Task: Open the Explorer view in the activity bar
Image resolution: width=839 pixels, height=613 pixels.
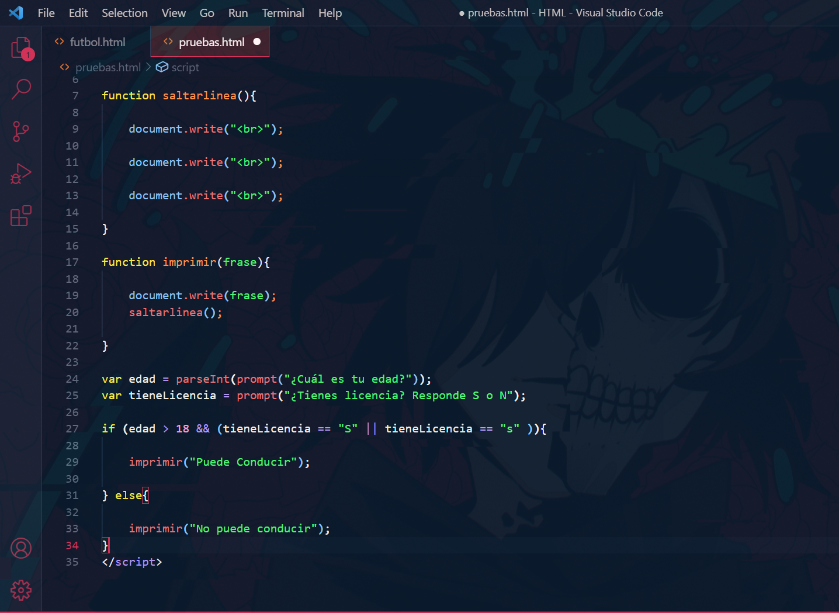Action: [21, 48]
